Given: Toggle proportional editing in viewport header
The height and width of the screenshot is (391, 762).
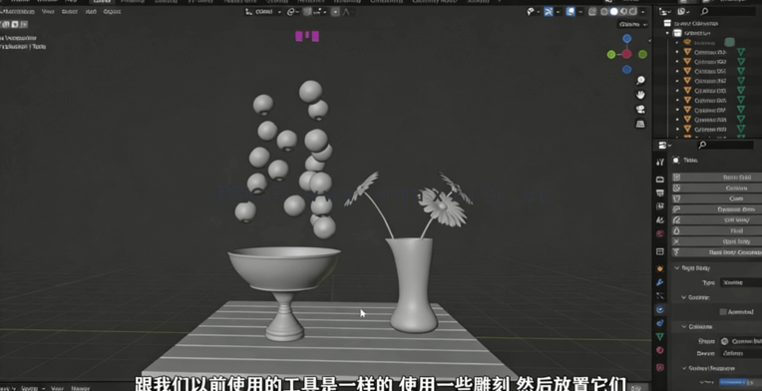Looking at the screenshot, I should (x=335, y=12).
